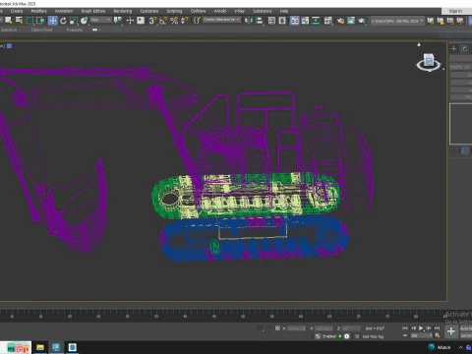Open the Reference Coordinate System dropdown
The height and width of the screenshot is (354, 472).
[100, 21]
